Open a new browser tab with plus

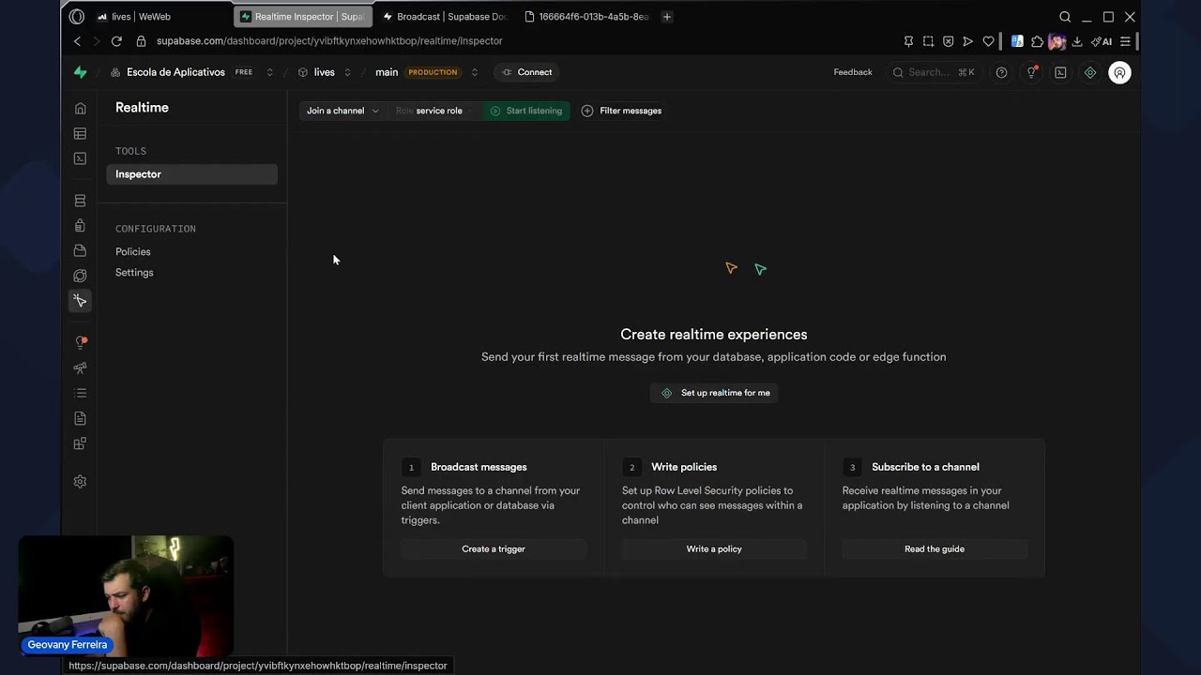click(x=667, y=17)
